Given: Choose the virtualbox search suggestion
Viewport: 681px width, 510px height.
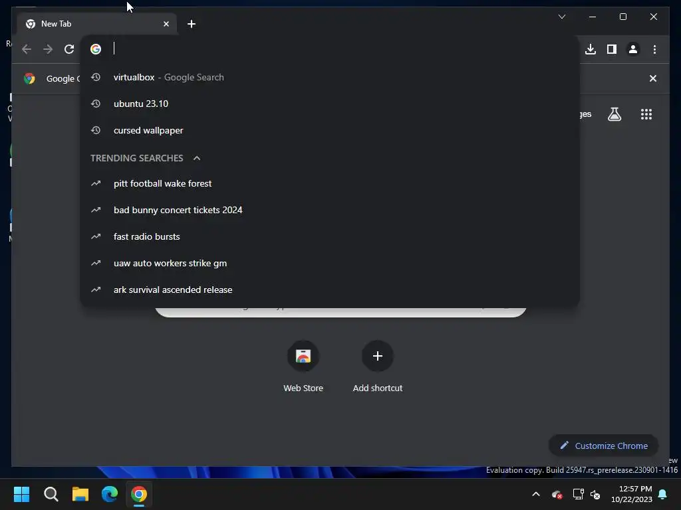Looking at the screenshot, I should (330, 77).
